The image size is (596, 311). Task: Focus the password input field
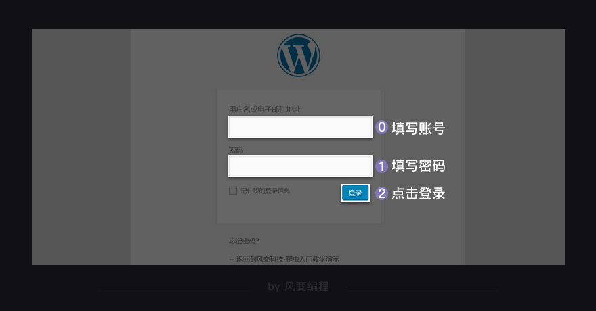click(300, 166)
